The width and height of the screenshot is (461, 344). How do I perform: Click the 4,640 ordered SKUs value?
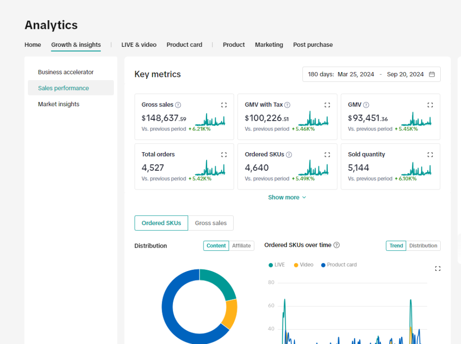click(x=257, y=167)
